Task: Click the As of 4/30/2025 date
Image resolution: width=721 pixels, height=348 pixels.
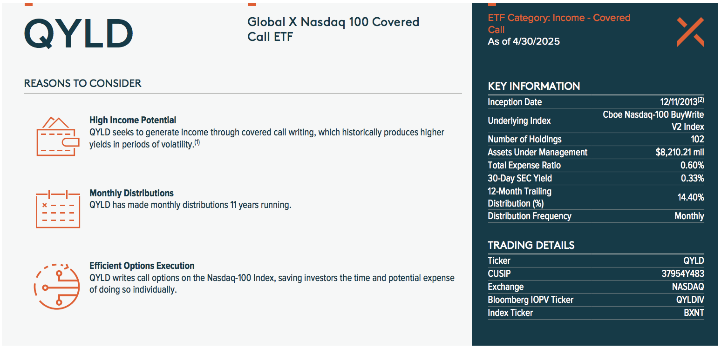Action: point(524,41)
